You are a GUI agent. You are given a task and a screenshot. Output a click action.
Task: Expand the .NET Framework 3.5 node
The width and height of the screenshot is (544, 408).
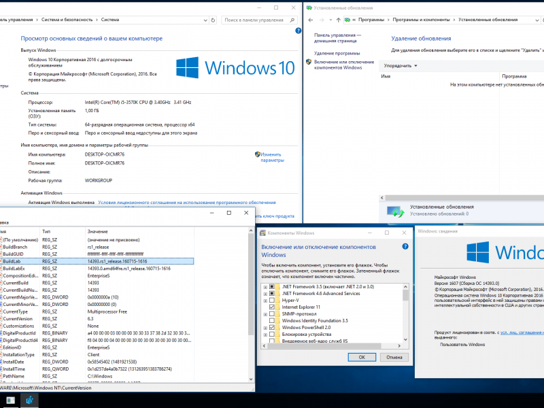[265, 287]
